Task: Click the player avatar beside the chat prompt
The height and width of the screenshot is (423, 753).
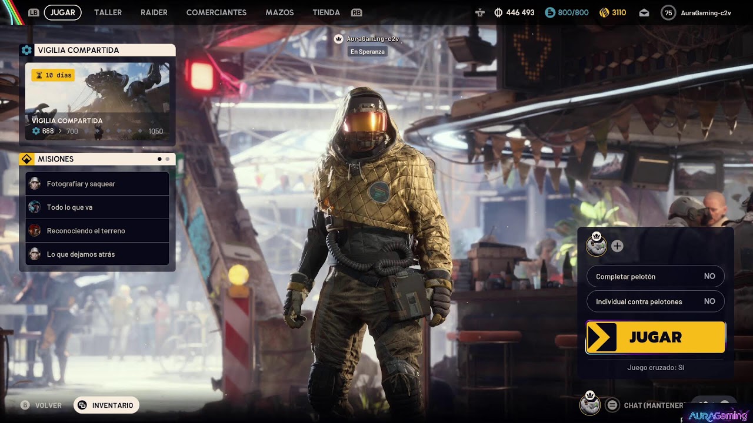Action: [x=590, y=404]
